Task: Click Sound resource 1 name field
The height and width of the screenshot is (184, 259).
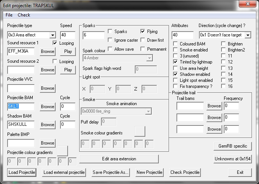Action: pos(21,51)
